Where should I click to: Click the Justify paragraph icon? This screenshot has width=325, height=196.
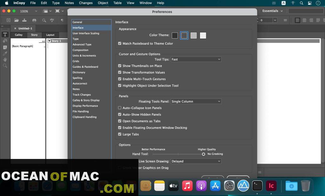point(318,20)
